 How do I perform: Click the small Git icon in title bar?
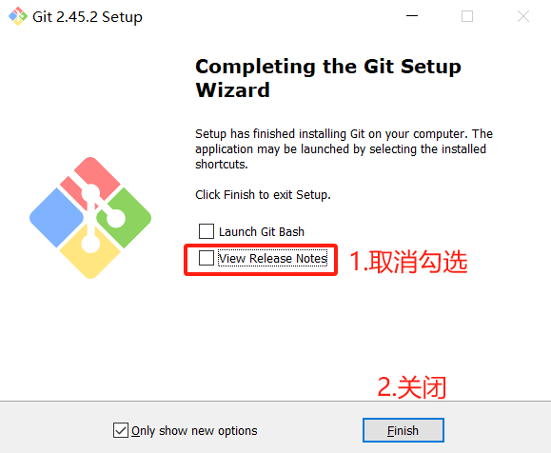point(18,16)
